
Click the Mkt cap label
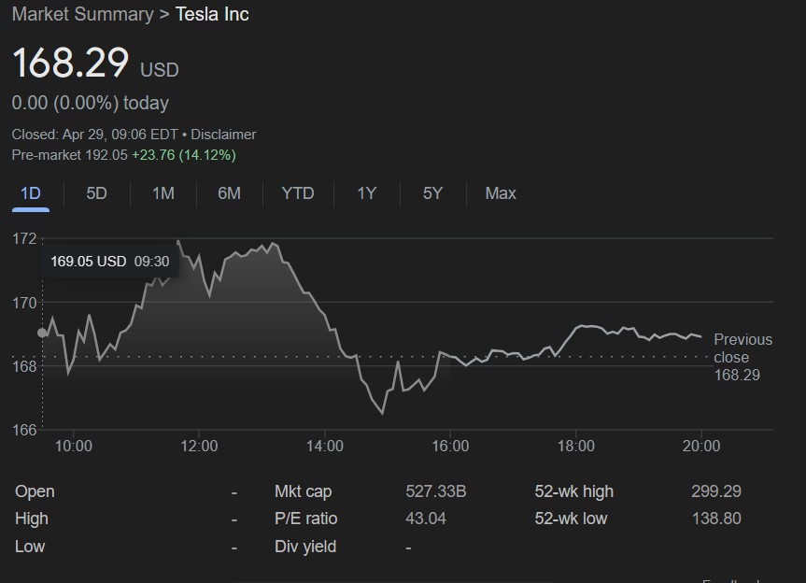tap(303, 491)
